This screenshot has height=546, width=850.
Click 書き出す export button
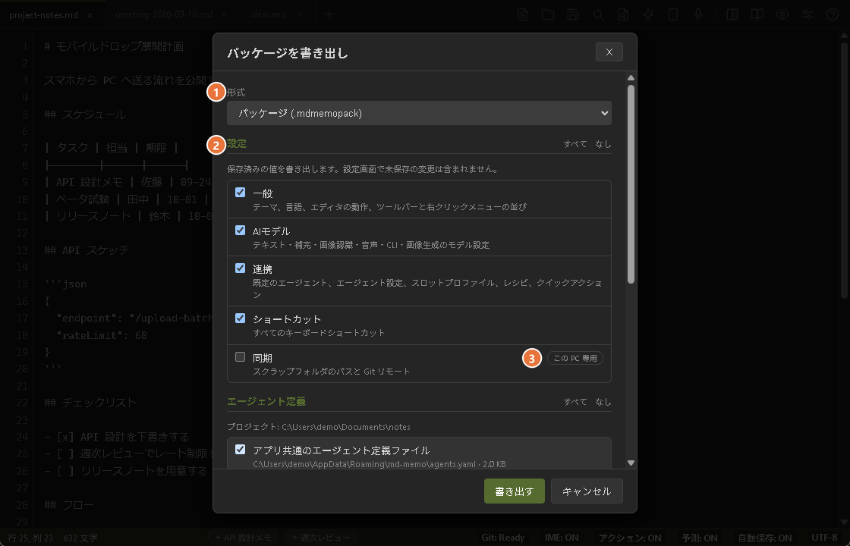pyautogui.click(x=515, y=491)
